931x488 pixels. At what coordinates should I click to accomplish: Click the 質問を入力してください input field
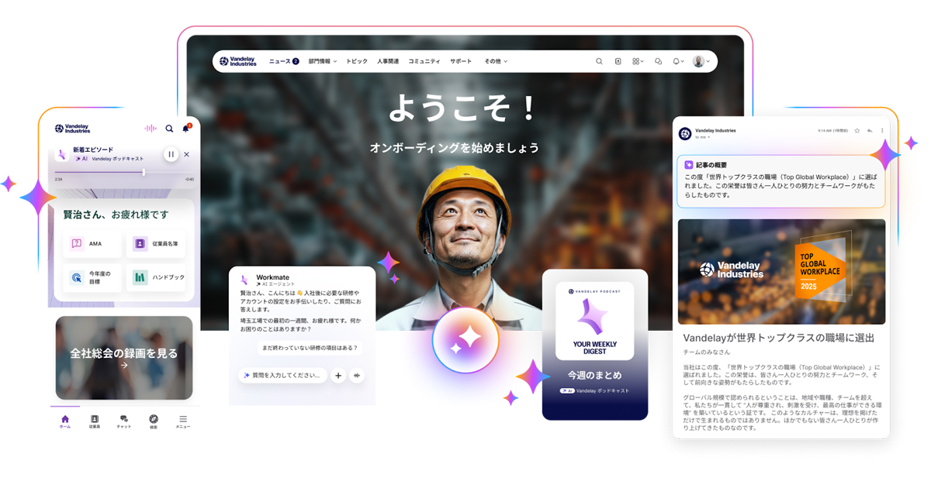(x=282, y=376)
